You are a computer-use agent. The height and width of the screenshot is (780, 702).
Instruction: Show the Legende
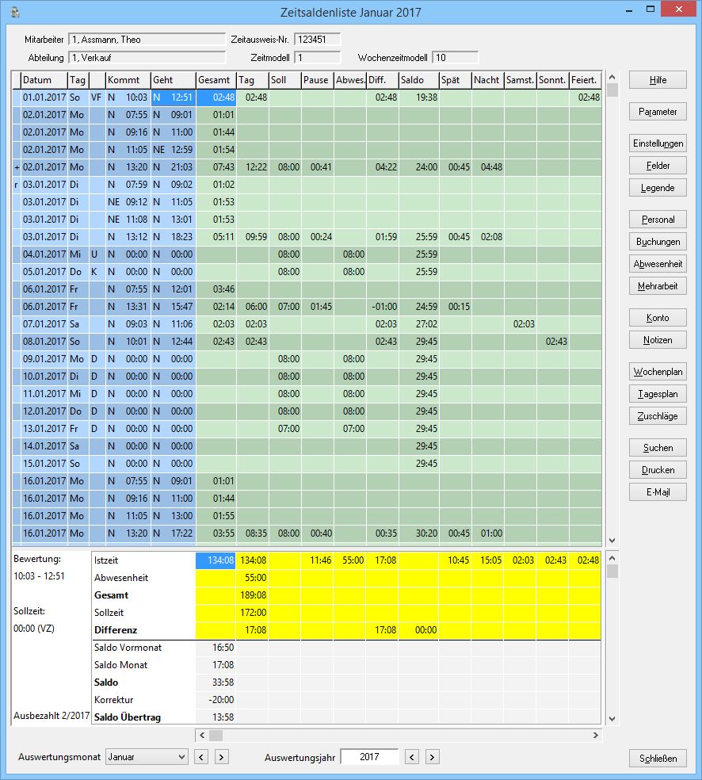pyautogui.click(x=658, y=188)
